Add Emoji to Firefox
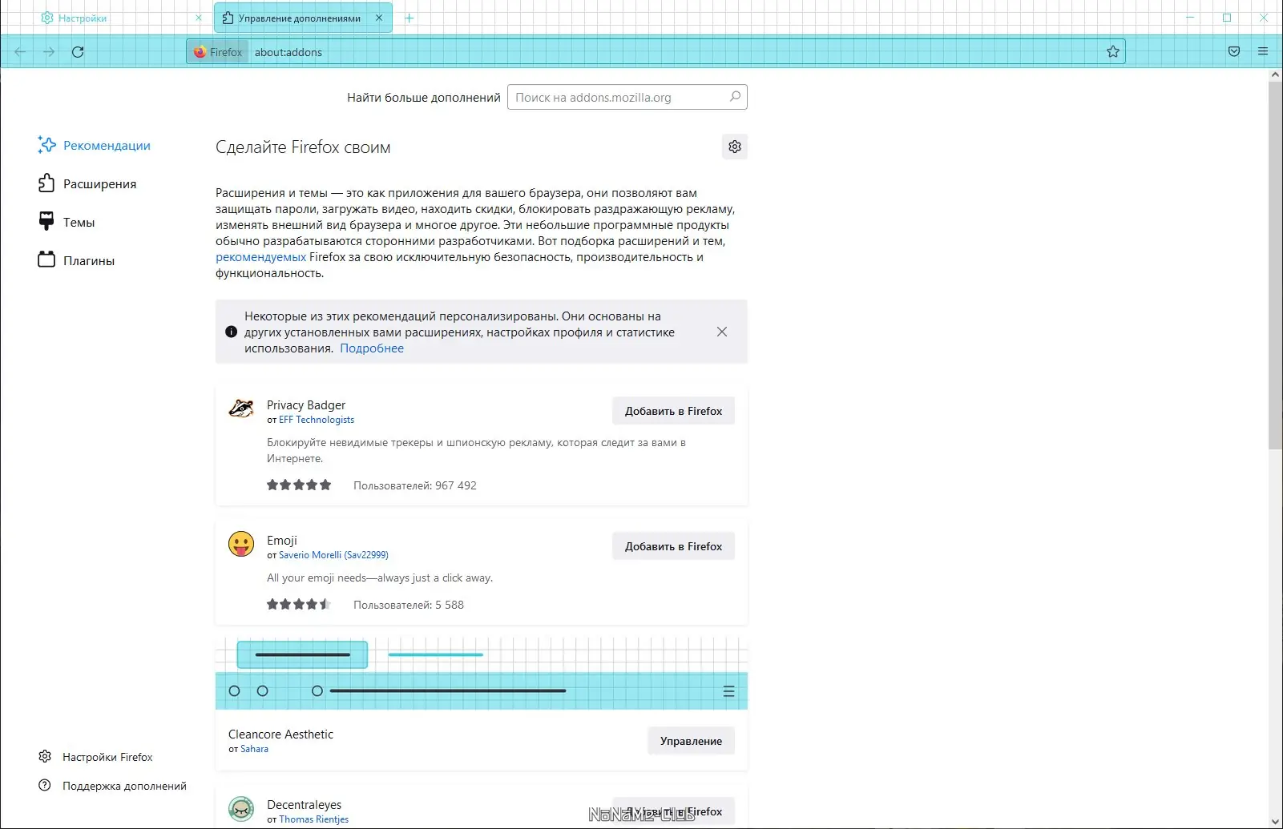 [673, 546]
